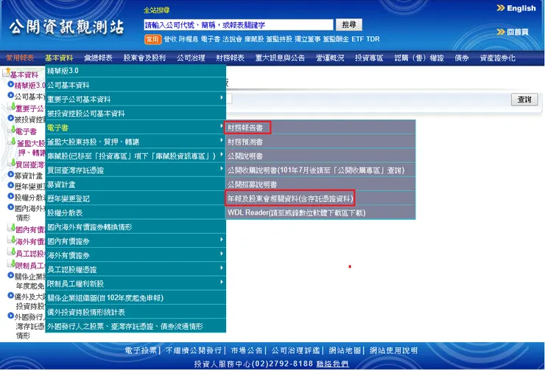Image resolution: width=545 pixels, height=371 pixels.
Task: Open the 基本資料 menu in navigation bar
Action: 59,58
